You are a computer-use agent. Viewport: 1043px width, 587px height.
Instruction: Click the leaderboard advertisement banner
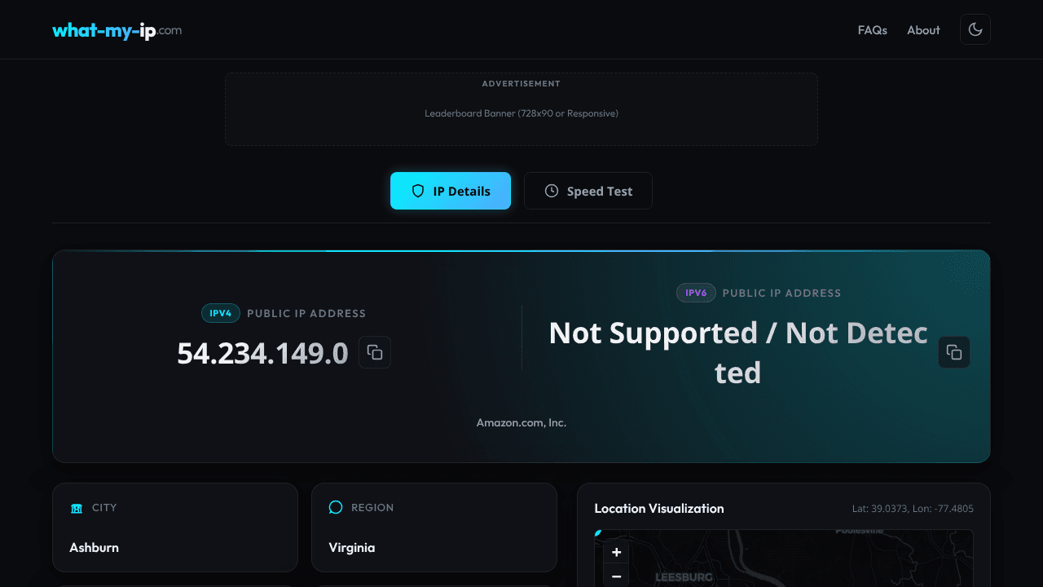coord(521,109)
